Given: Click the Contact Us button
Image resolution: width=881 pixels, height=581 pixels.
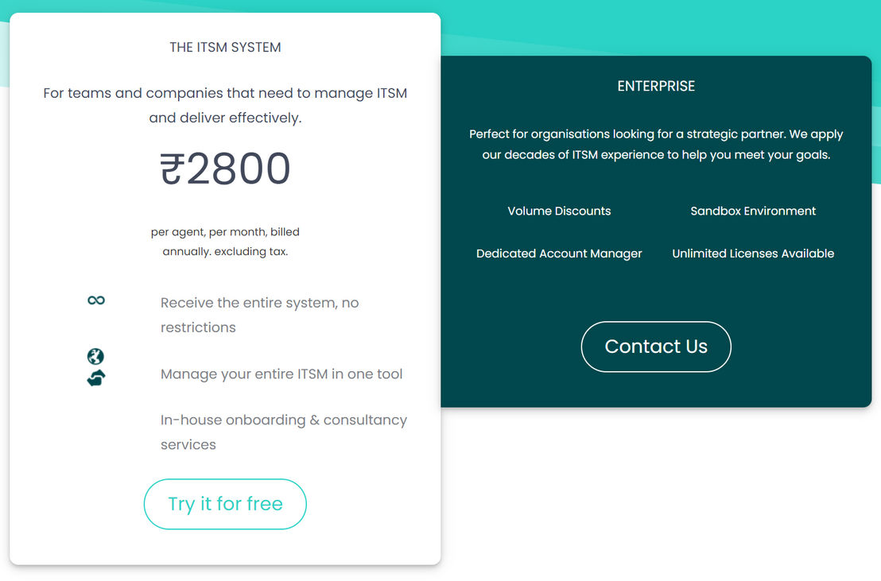Looking at the screenshot, I should [656, 347].
